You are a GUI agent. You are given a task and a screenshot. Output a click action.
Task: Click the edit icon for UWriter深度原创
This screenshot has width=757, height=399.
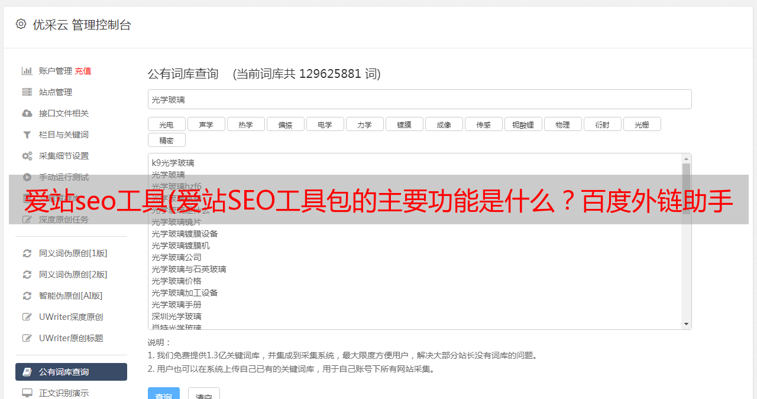point(27,317)
